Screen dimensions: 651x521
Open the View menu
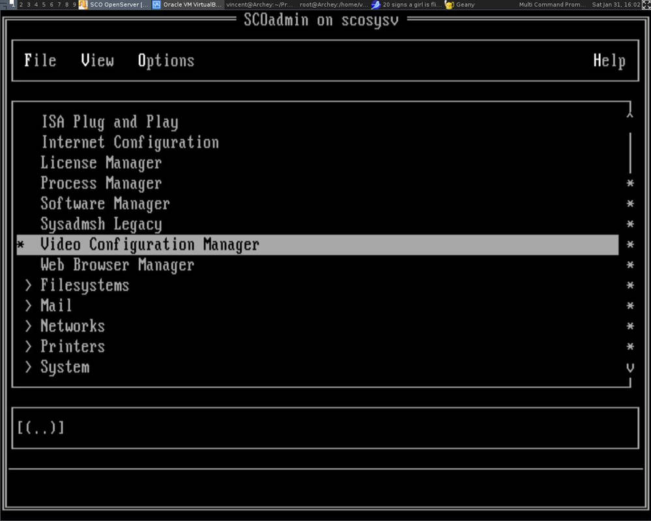coord(96,61)
